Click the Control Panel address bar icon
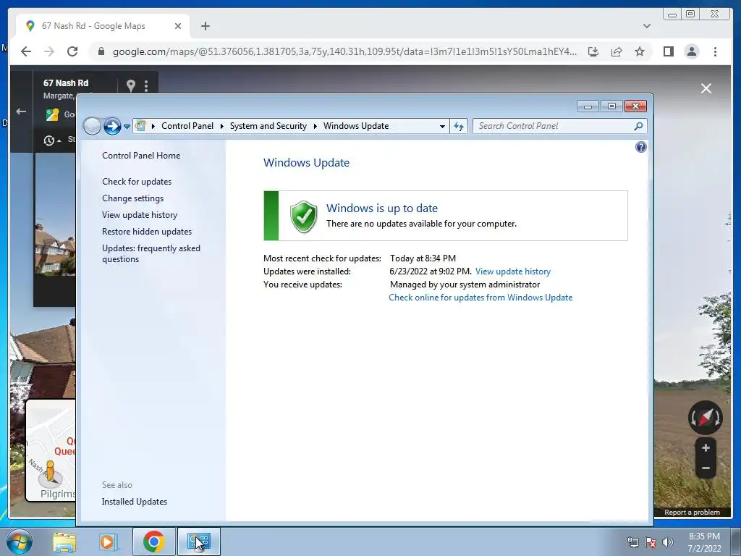741x556 pixels. 140,126
